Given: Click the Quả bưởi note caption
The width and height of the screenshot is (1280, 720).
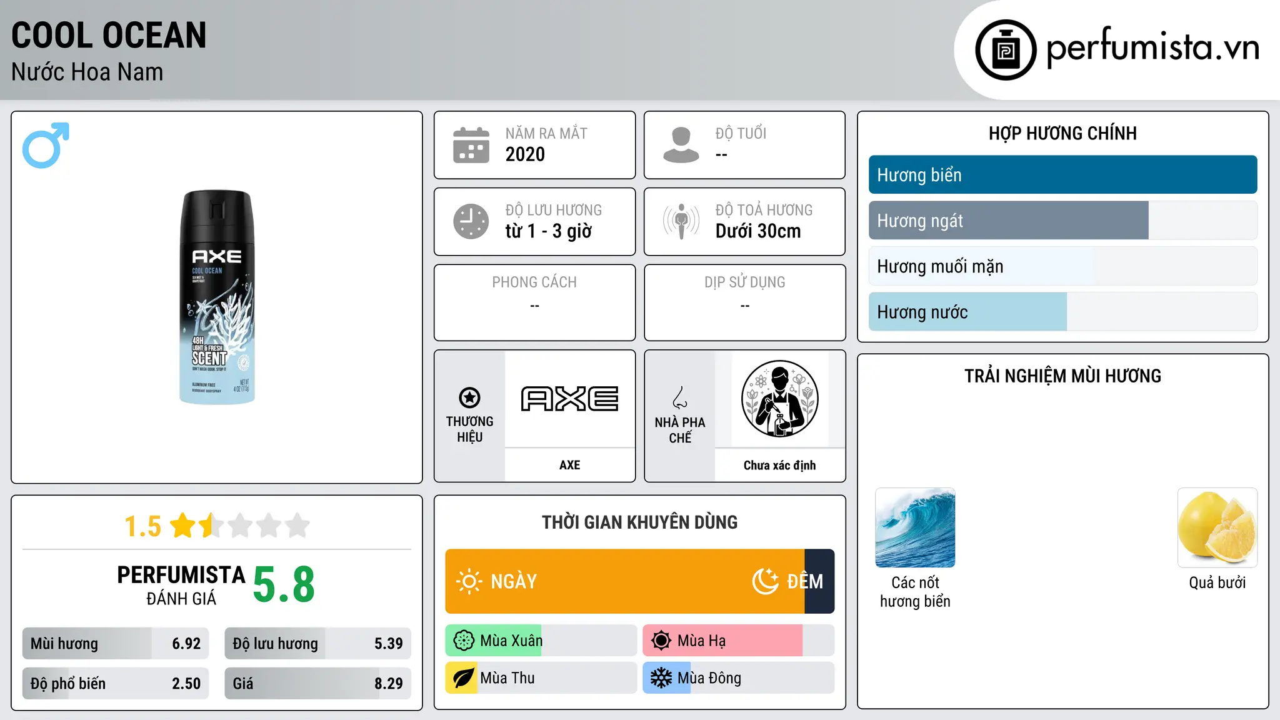Looking at the screenshot, I should pos(1217,582).
